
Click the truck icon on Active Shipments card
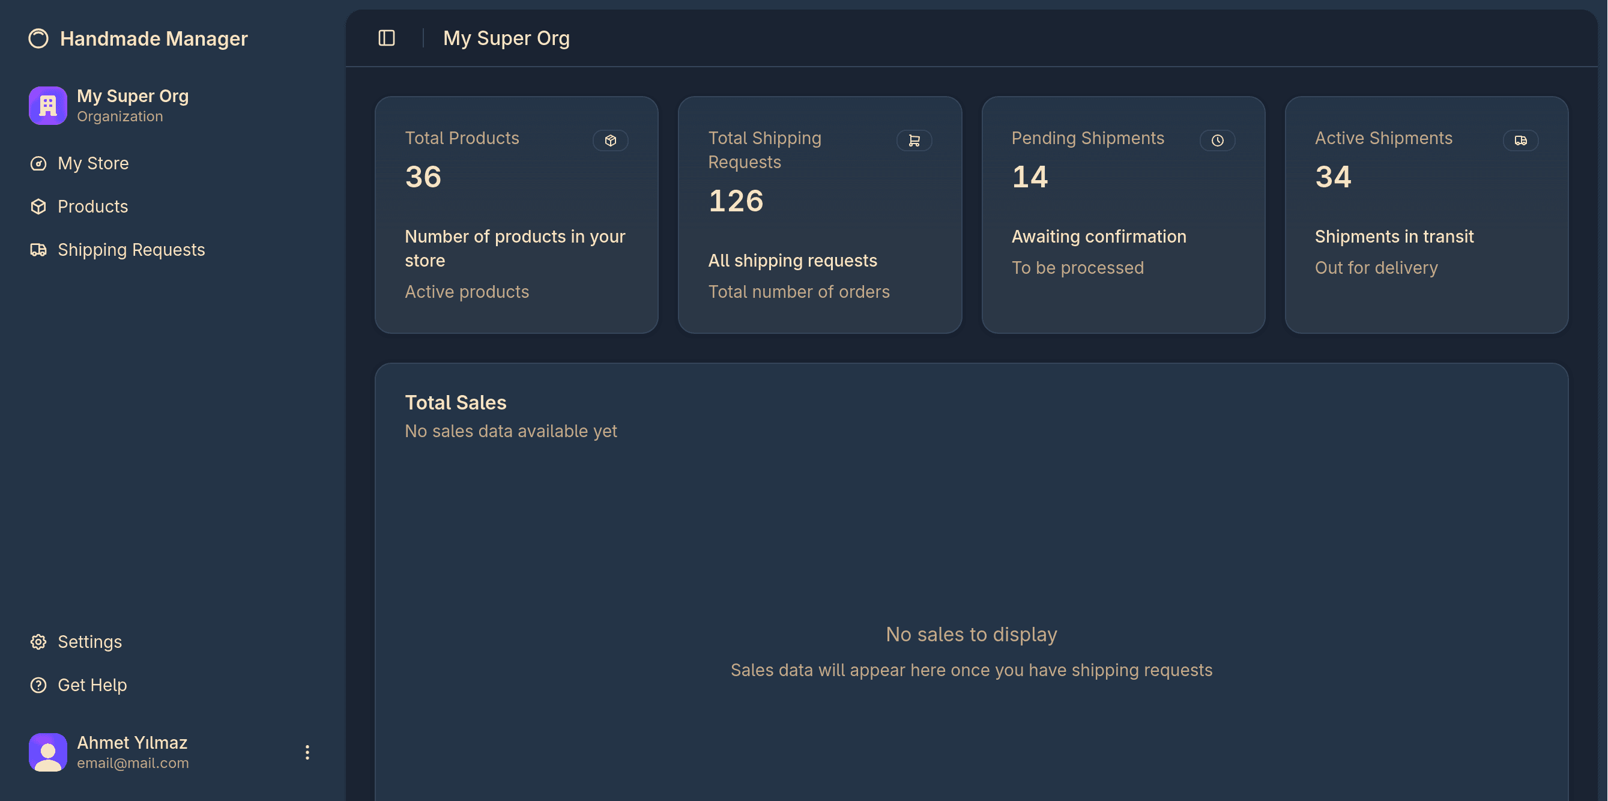point(1520,140)
